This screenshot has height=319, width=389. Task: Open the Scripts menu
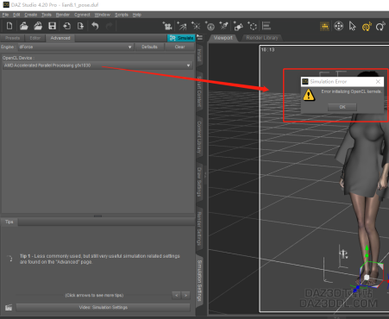122,15
